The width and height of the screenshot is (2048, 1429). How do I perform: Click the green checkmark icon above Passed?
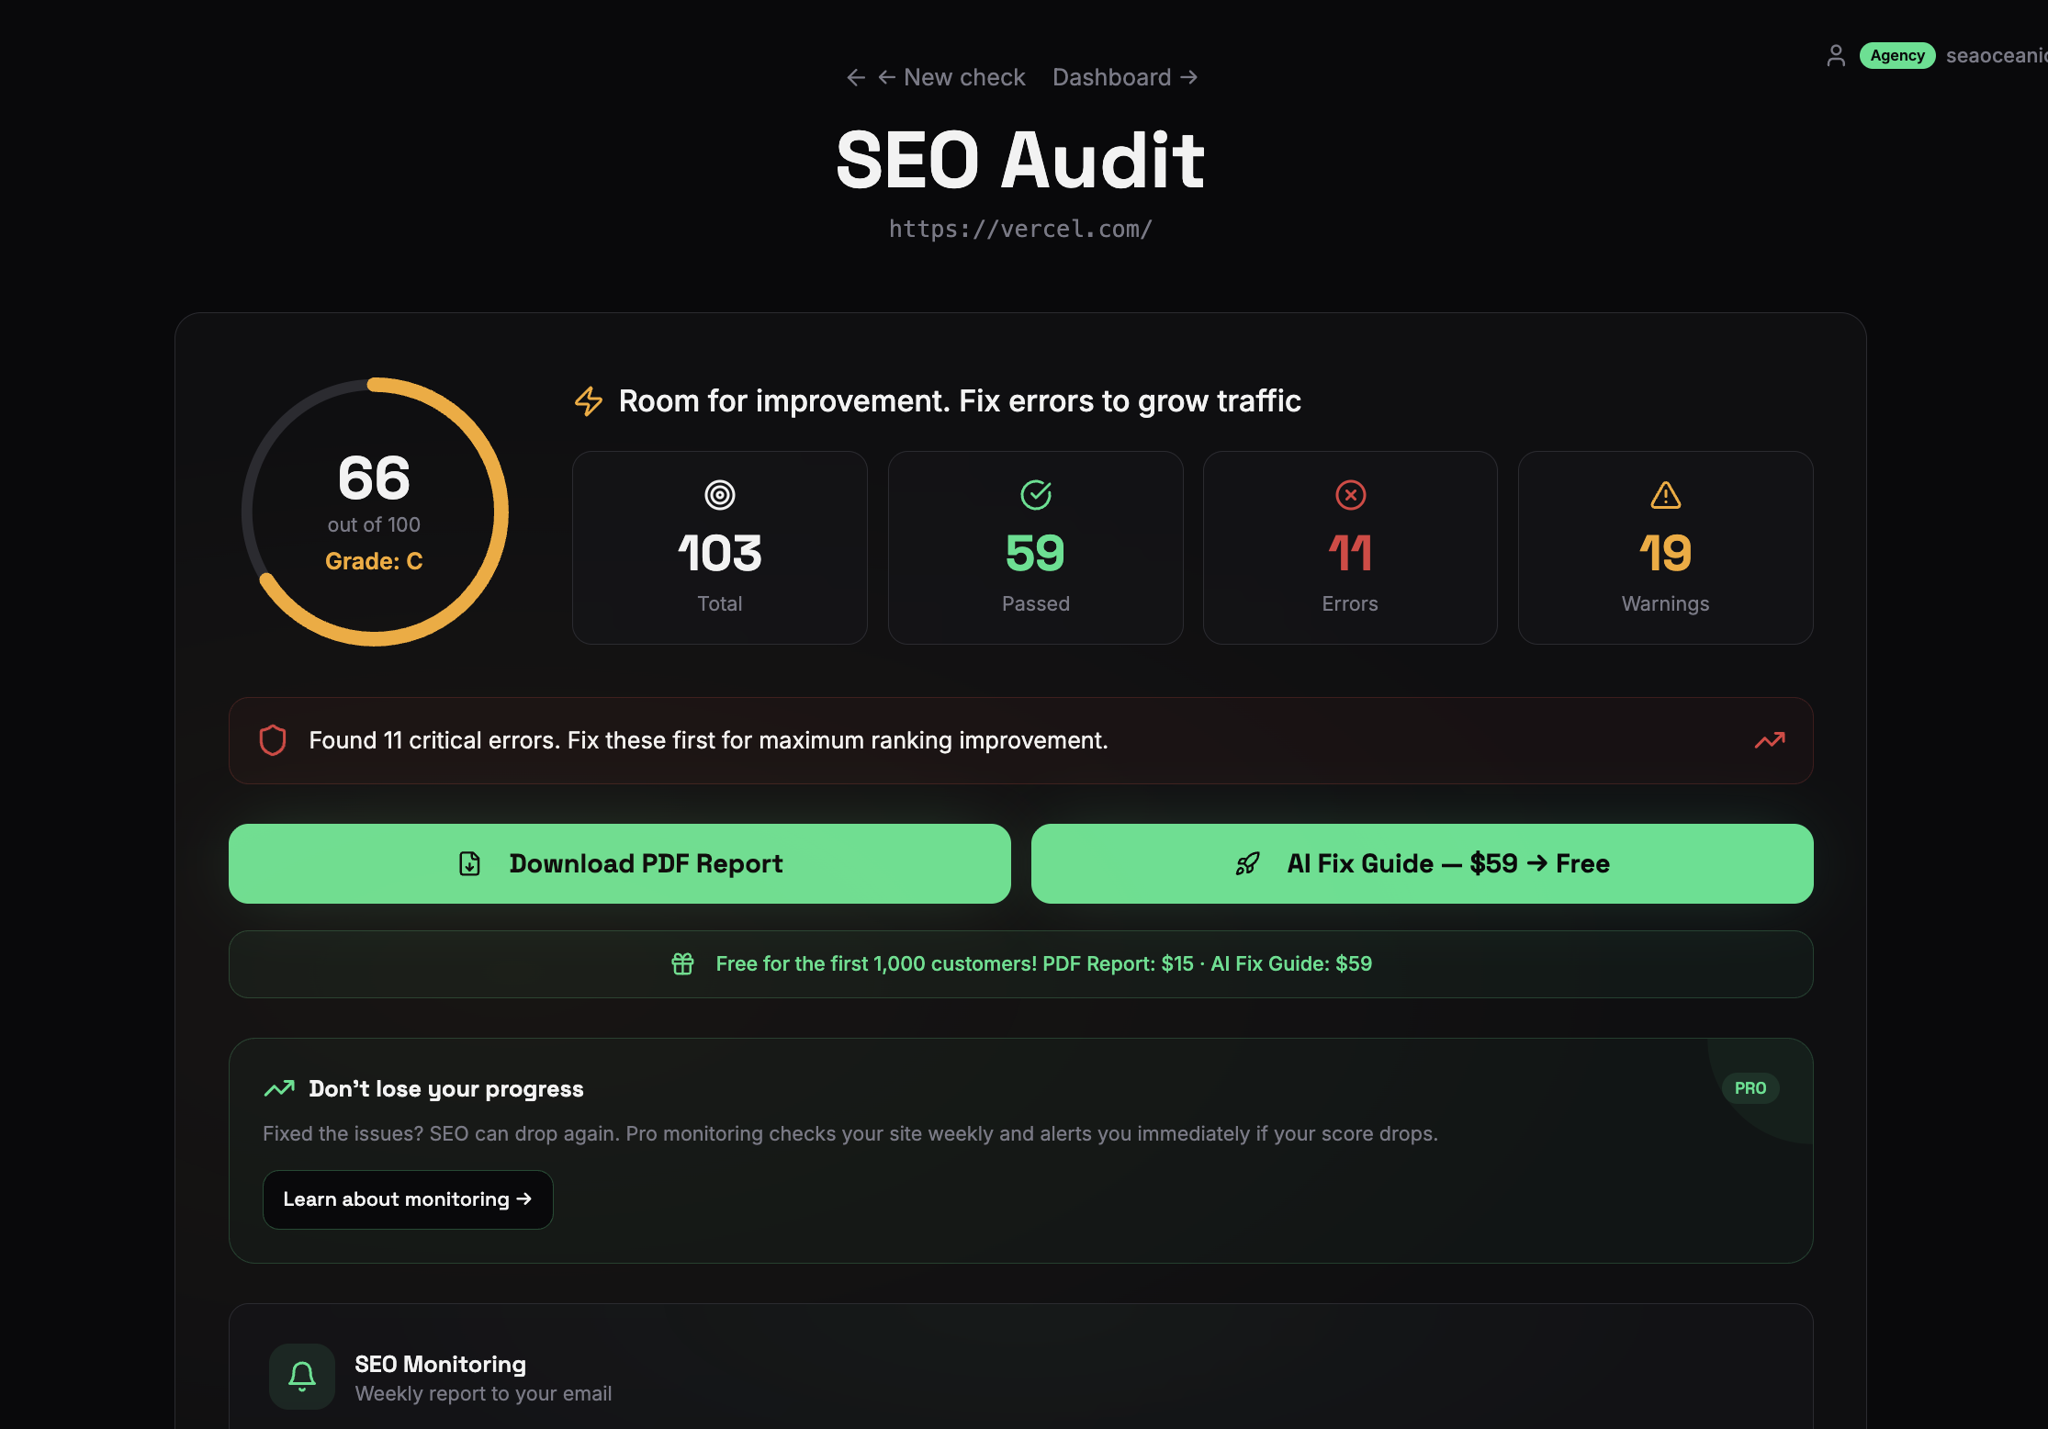[1035, 495]
